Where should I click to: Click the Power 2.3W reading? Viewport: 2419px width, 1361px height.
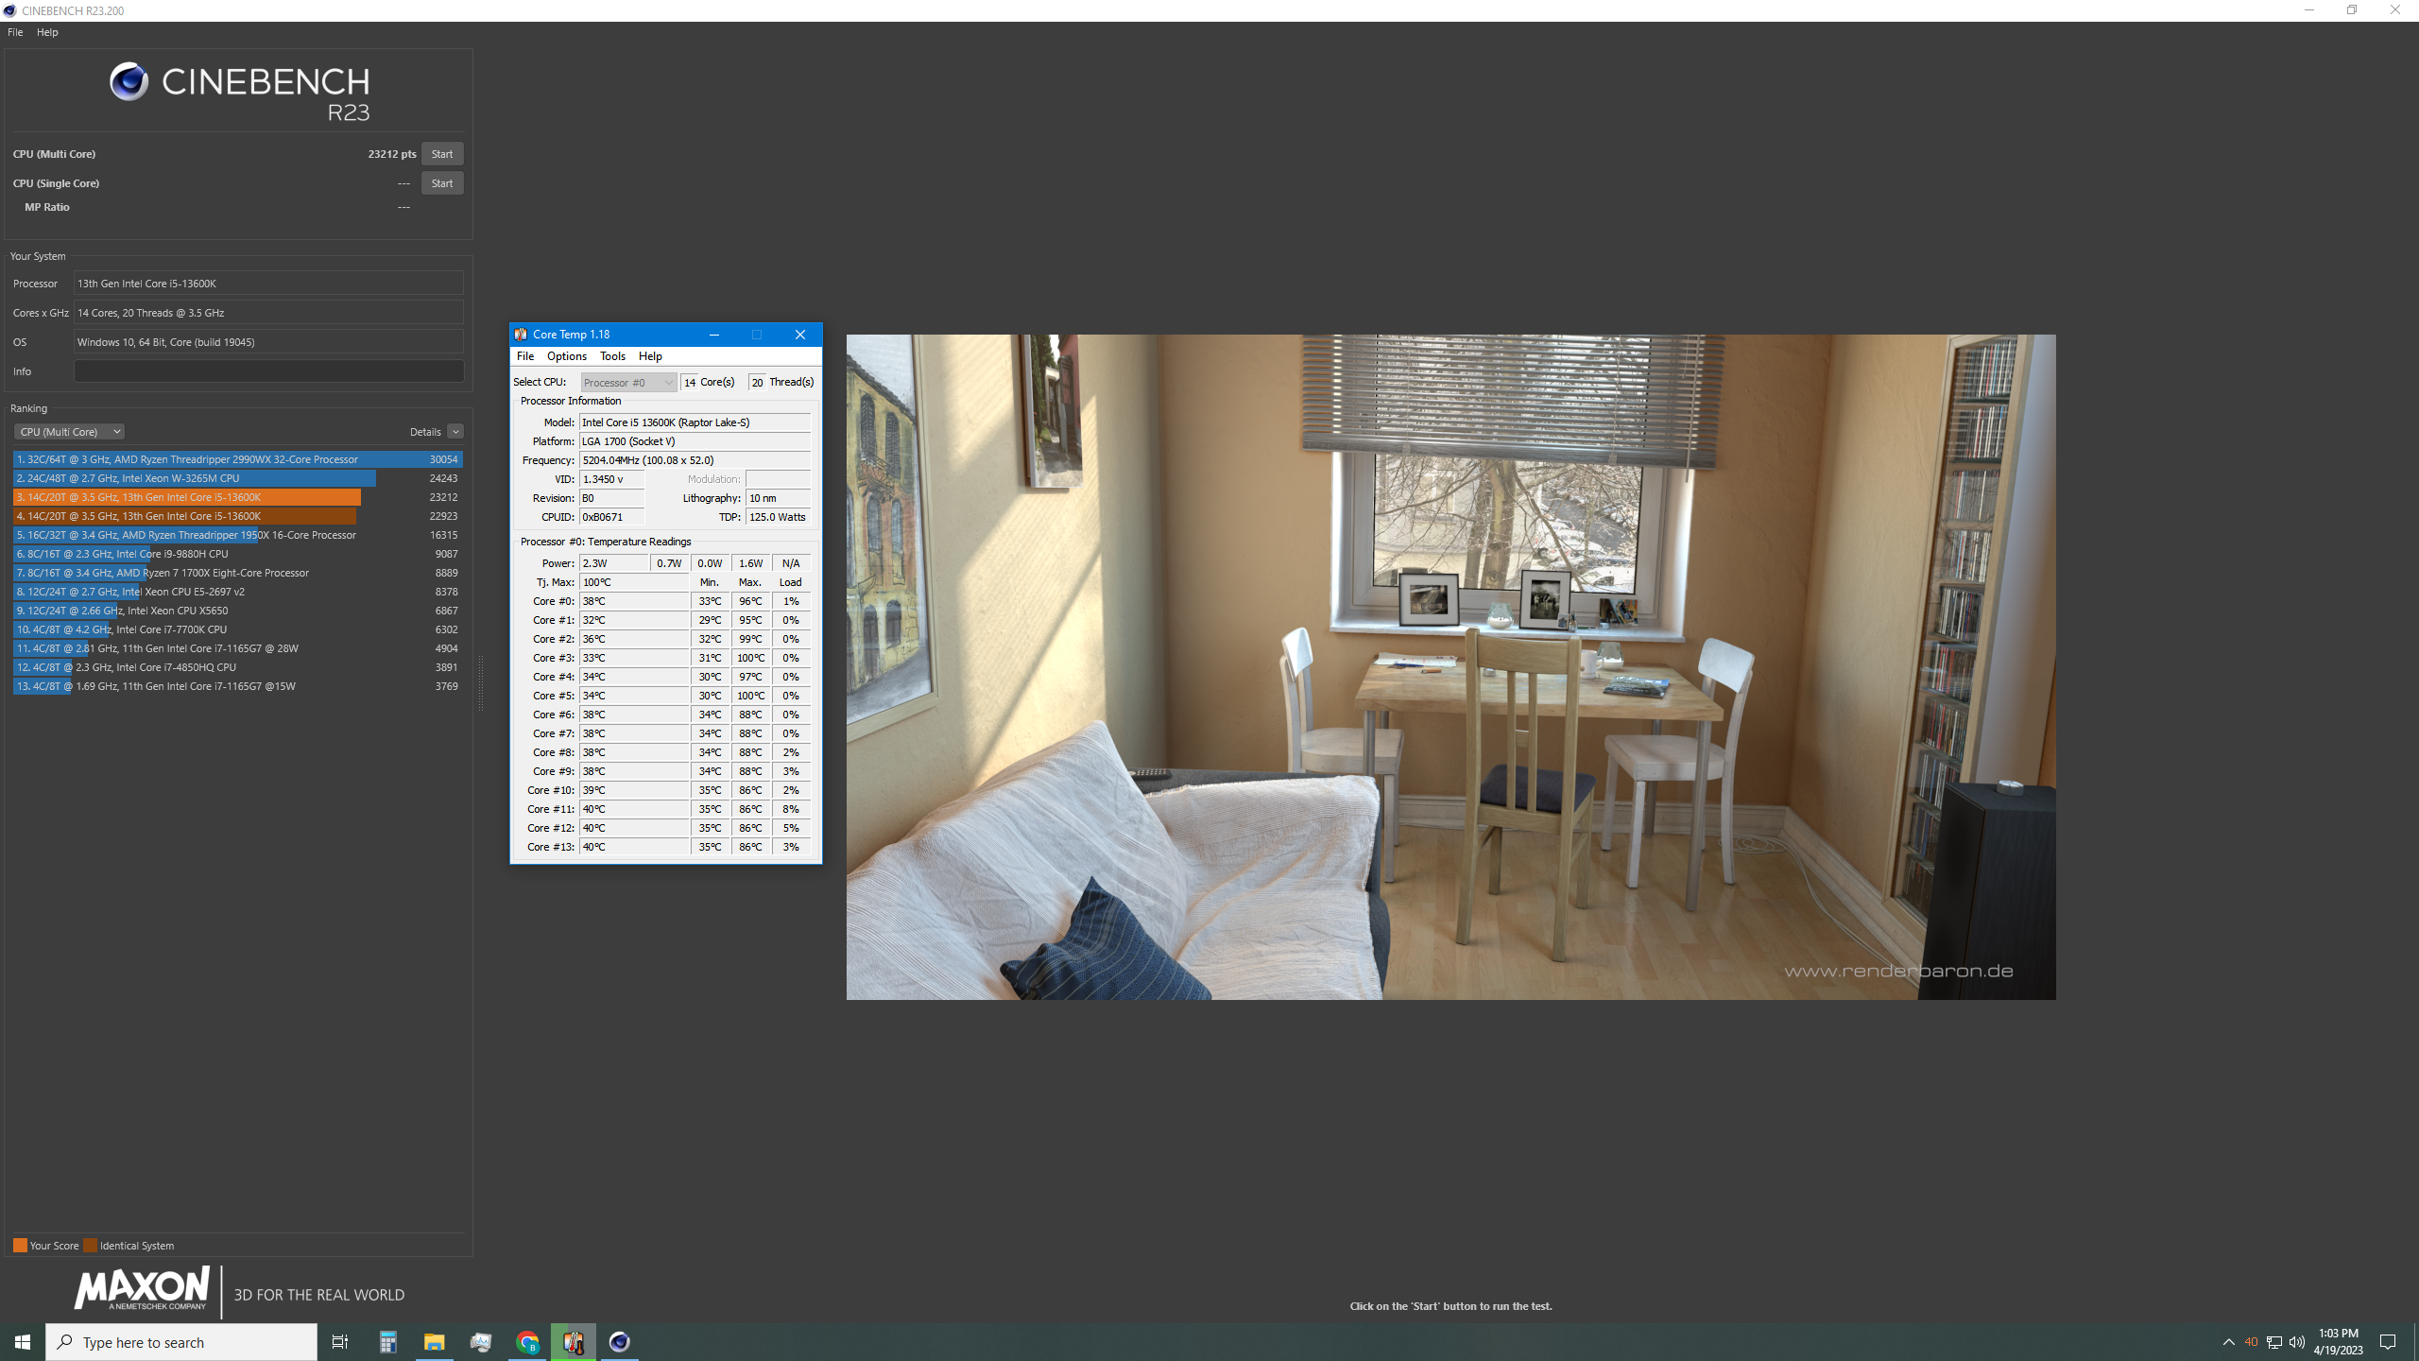point(614,563)
